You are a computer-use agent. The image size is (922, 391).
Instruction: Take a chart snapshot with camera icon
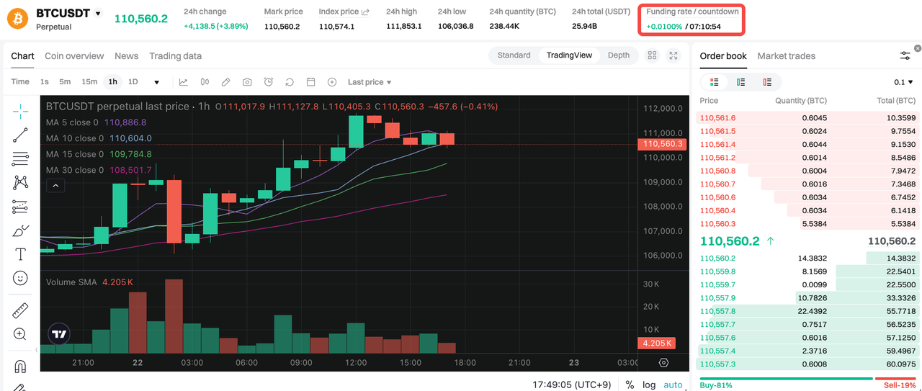point(247,82)
